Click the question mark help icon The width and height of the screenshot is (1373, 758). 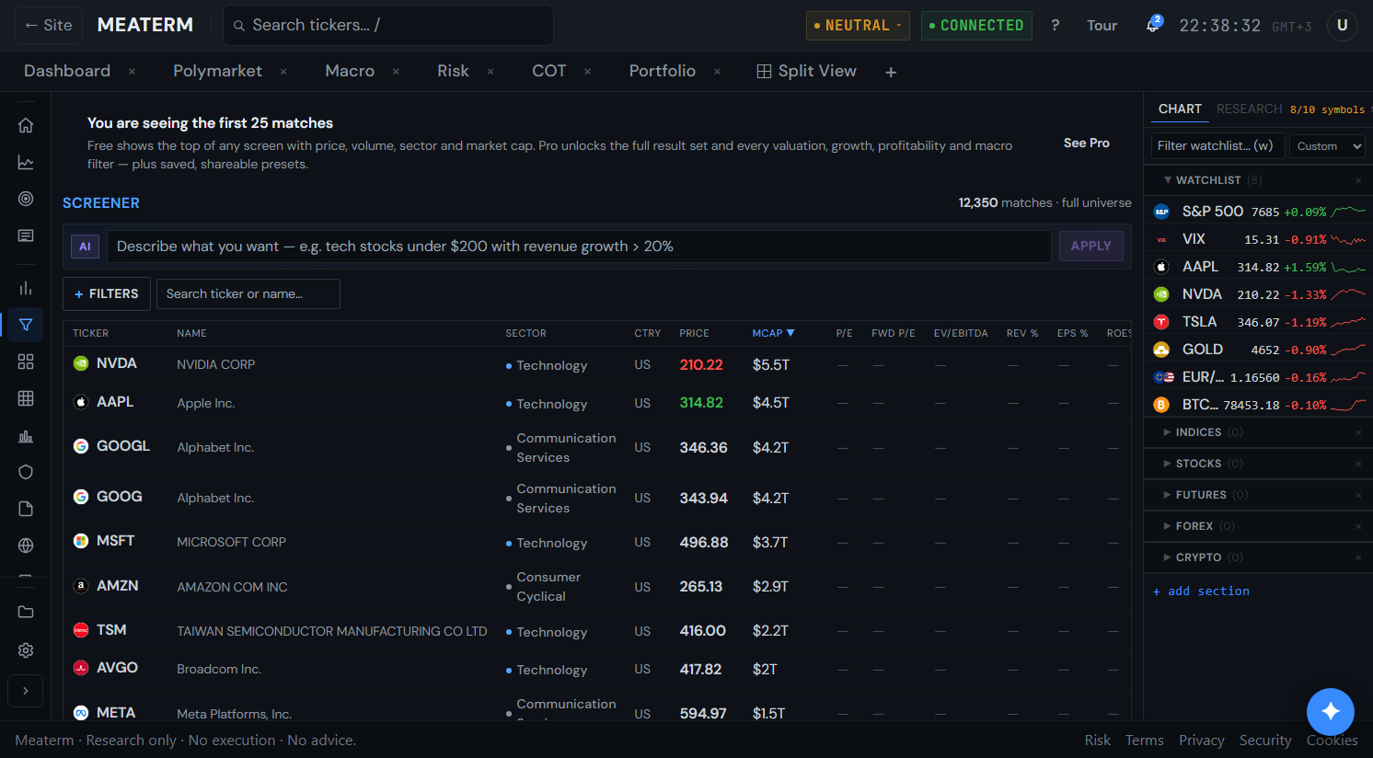pyautogui.click(x=1056, y=26)
